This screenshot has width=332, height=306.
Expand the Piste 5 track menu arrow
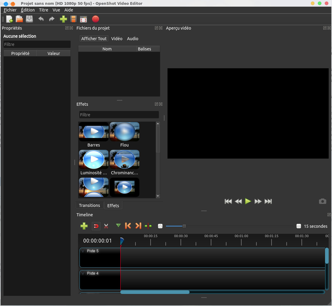coord(83,251)
